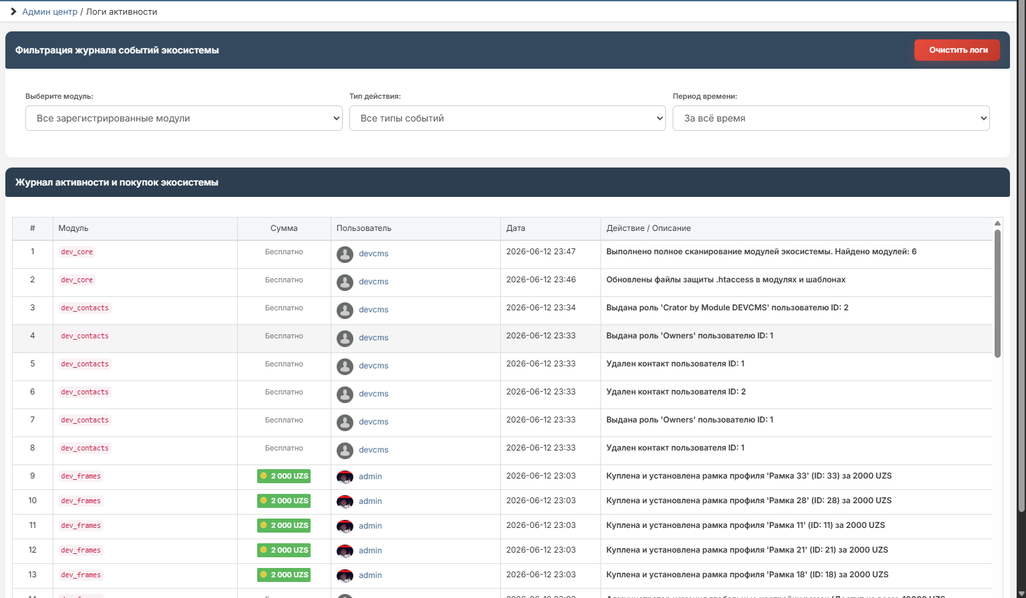
Task: Click devcms avatar icon in row 1
Action: [345, 254]
